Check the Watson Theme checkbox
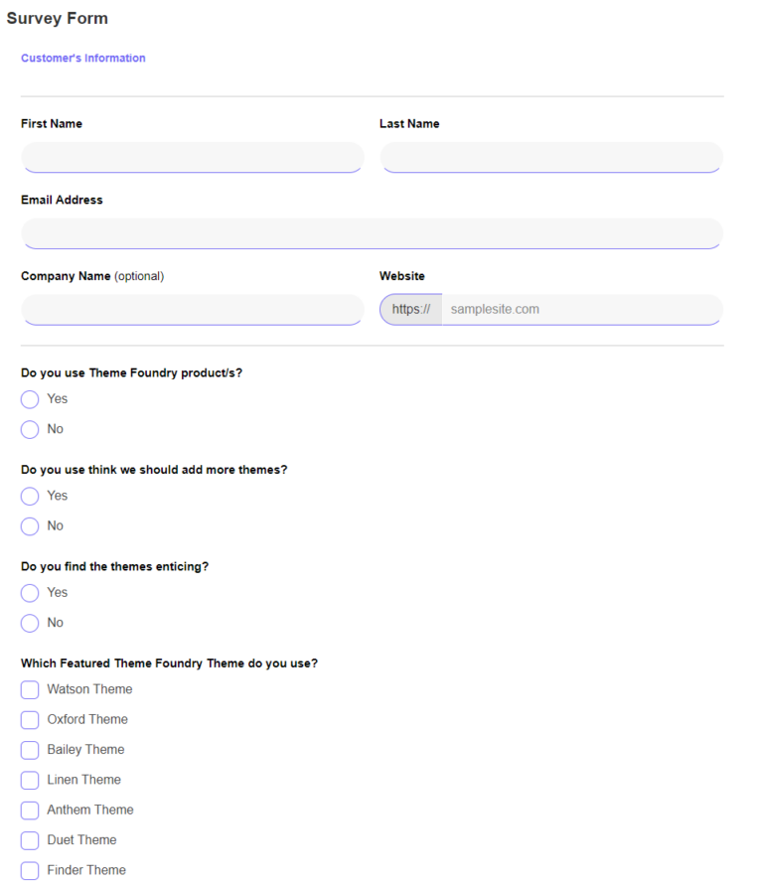 (30, 689)
